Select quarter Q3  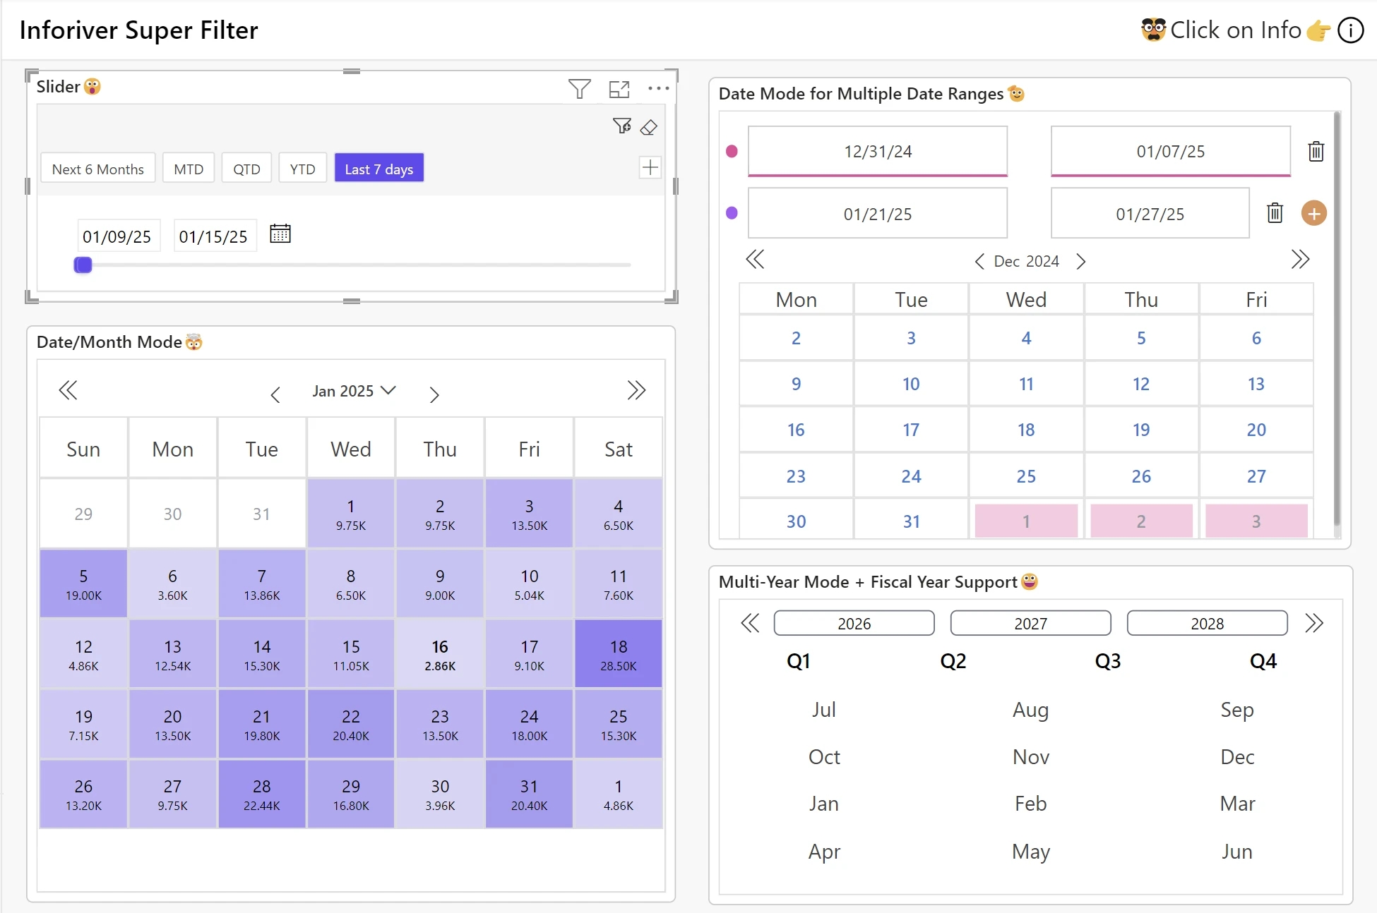pyautogui.click(x=1108, y=661)
